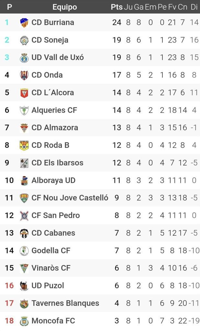Open CF Nou Jove Castelló team link
The width and height of the screenshot is (200, 331).
click(70, 198)
